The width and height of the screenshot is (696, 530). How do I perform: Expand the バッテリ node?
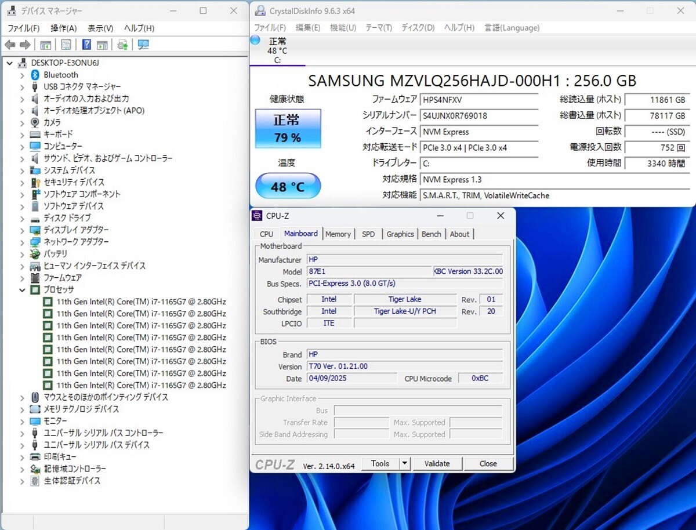click(22, 254)
